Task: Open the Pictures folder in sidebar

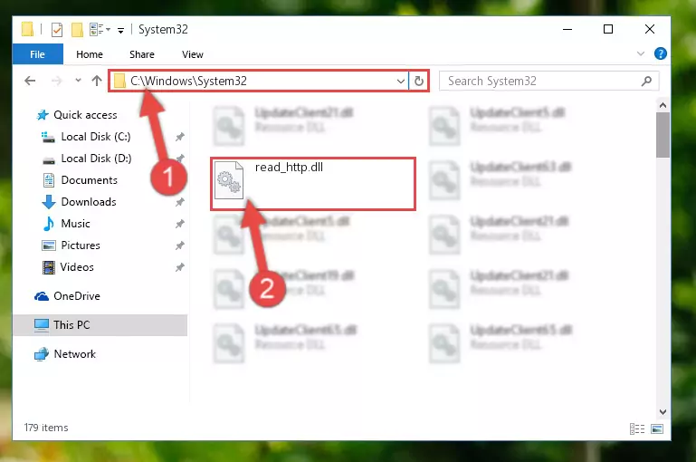Action: pyautogui.click(x=81, y=245)
